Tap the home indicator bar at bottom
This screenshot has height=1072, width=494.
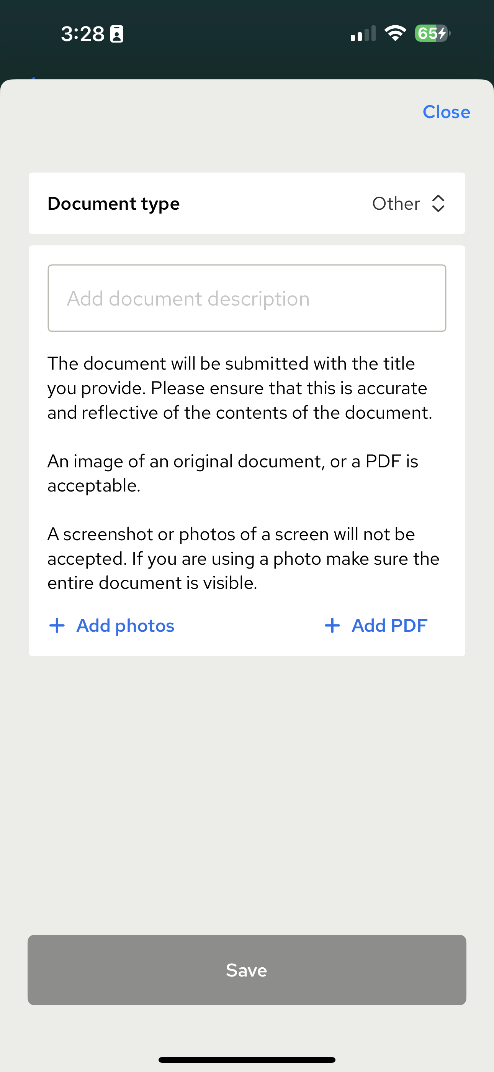(247, 1059)
